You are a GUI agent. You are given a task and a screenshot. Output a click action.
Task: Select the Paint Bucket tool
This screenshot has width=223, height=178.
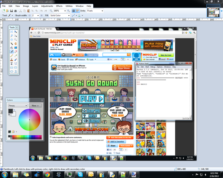point(12,47)
